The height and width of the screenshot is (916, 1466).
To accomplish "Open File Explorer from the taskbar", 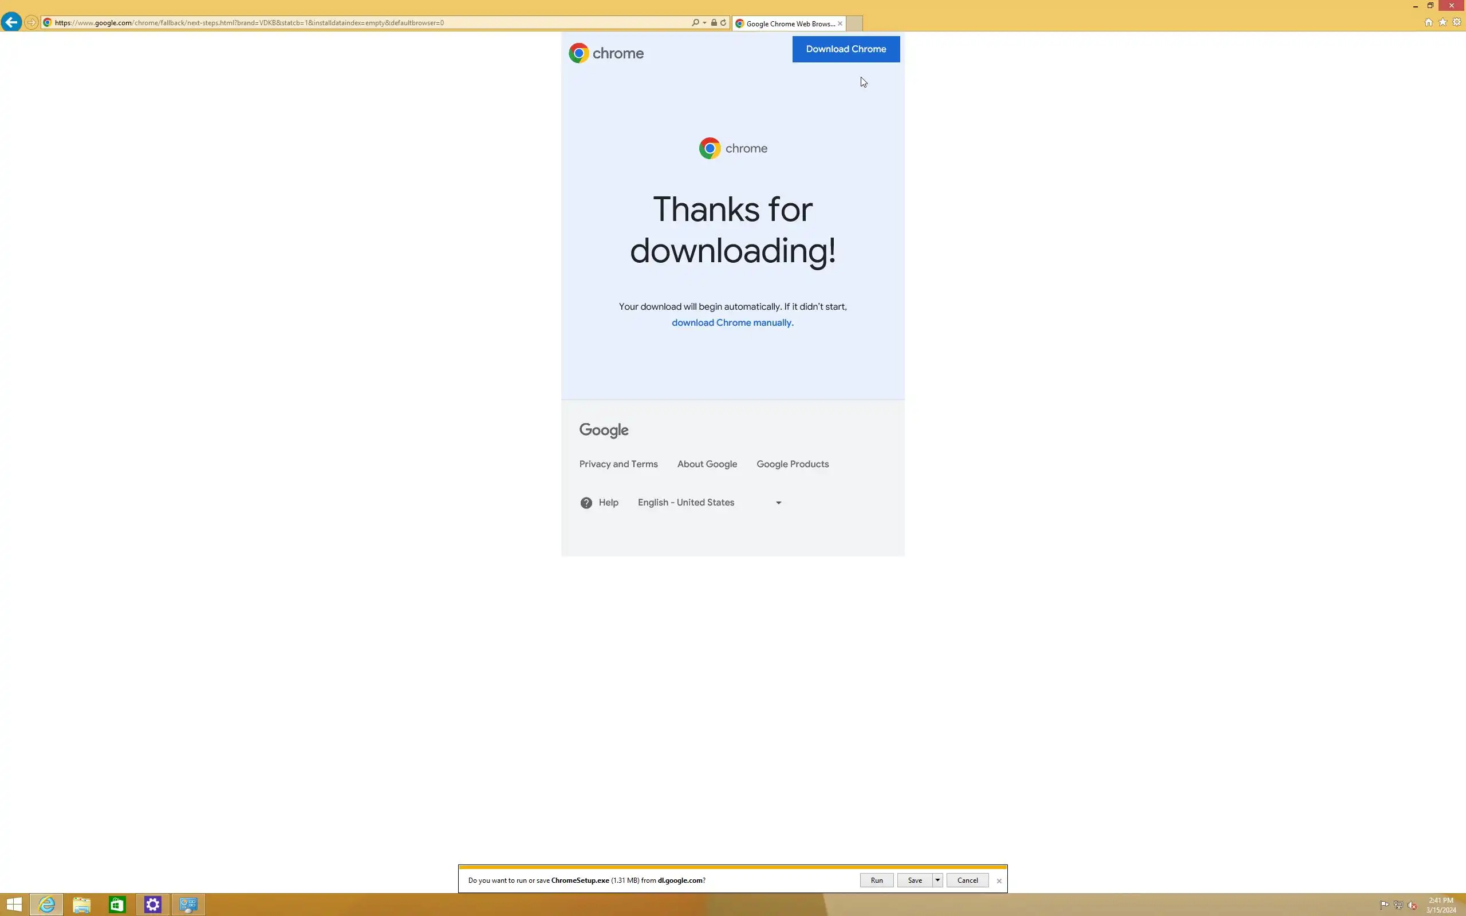I will (82, 905).
